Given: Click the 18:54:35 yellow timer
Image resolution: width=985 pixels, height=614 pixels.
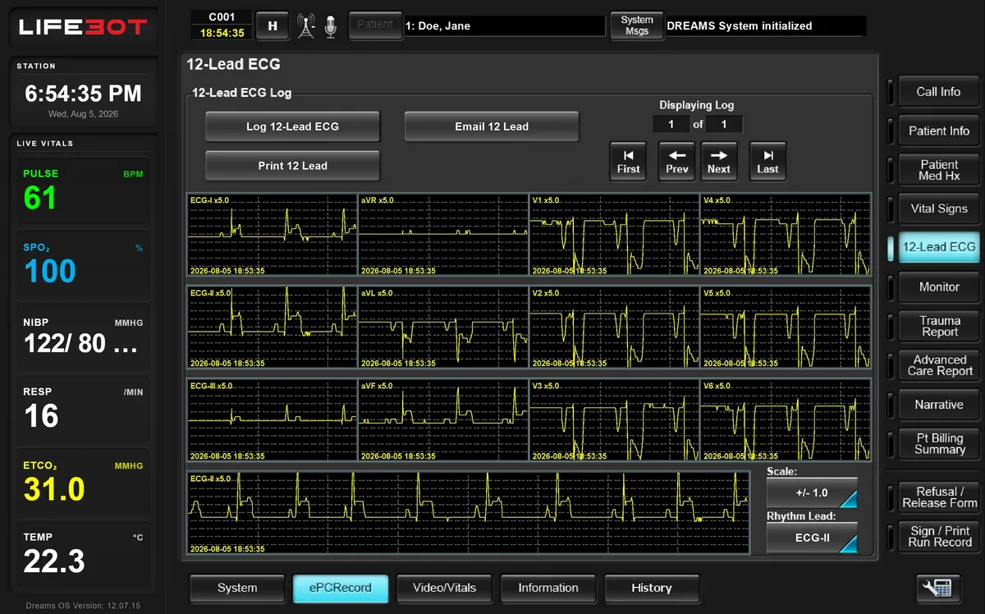Looking at the screenshot, I should (x=222, y=33).
